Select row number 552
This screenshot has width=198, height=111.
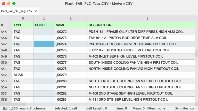[x=6, y=75]
